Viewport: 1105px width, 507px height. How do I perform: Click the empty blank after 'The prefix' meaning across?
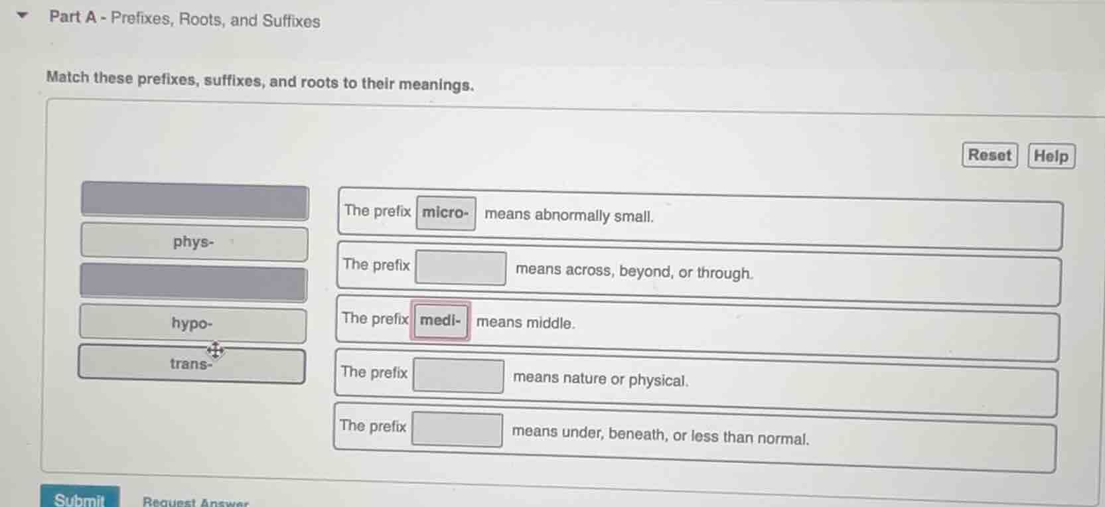459,267
